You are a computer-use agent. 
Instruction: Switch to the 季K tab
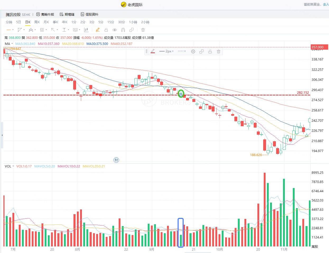coord(55,22)
